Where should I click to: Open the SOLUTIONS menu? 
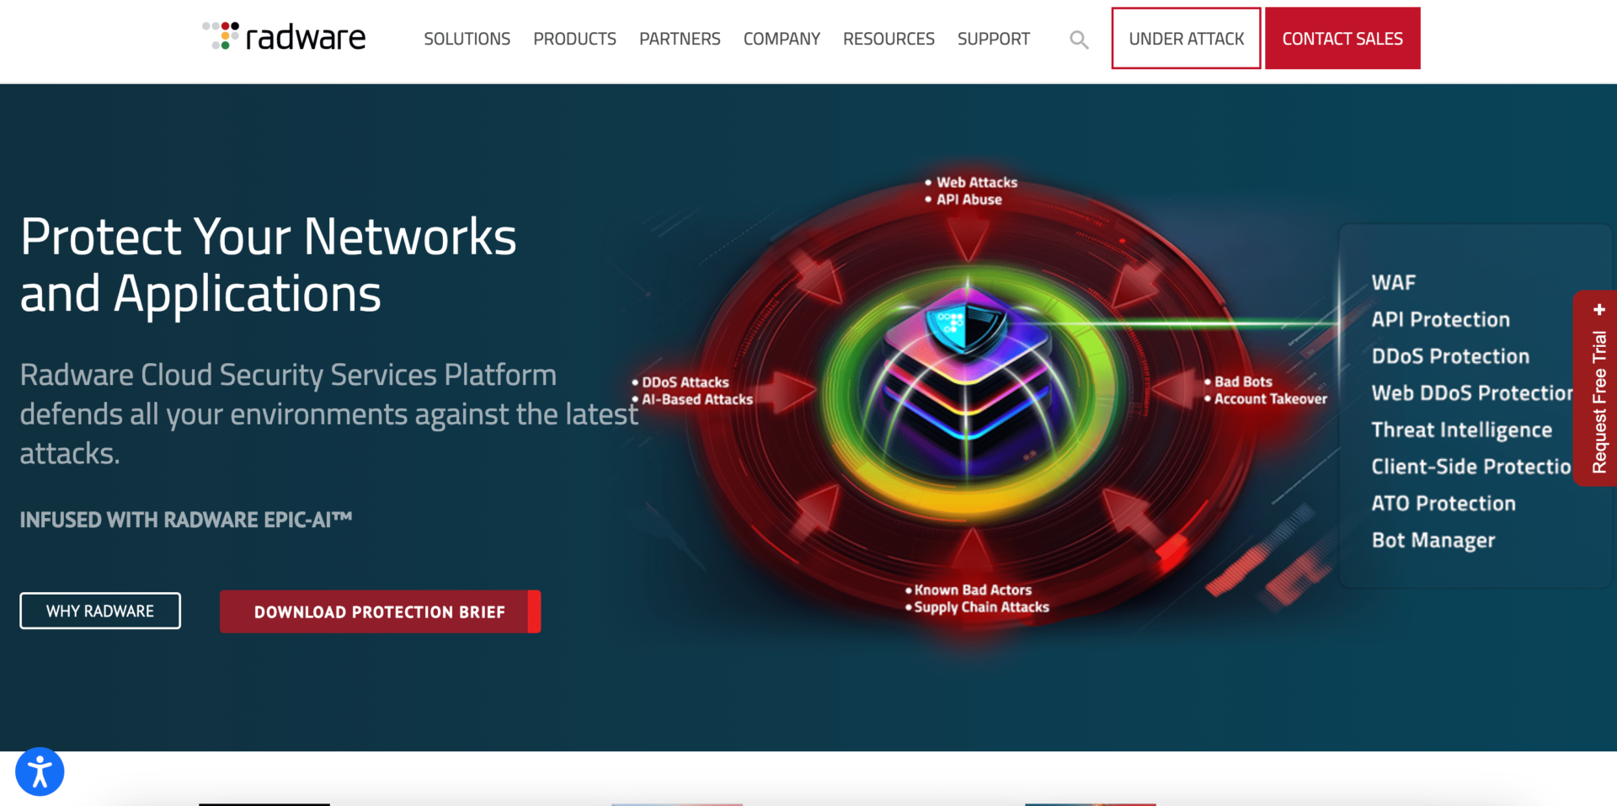pos(467,38)
